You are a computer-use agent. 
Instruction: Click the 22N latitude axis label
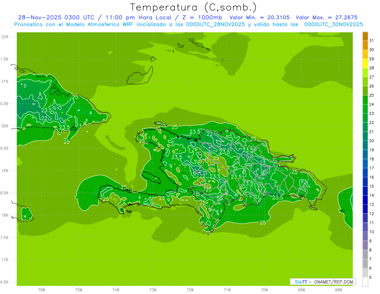(5, 37)
